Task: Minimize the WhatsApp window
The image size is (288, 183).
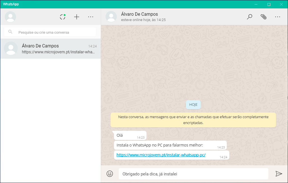Action: 256,4
